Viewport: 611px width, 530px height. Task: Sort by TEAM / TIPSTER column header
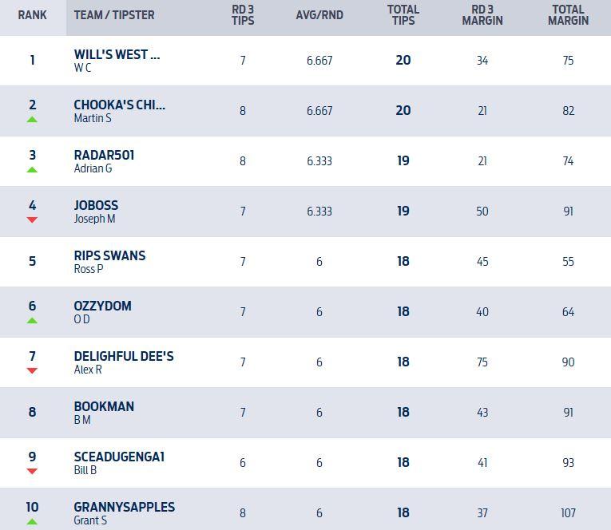point(114,15)
